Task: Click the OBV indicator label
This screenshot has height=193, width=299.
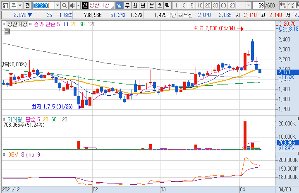Action: (12, 154)
